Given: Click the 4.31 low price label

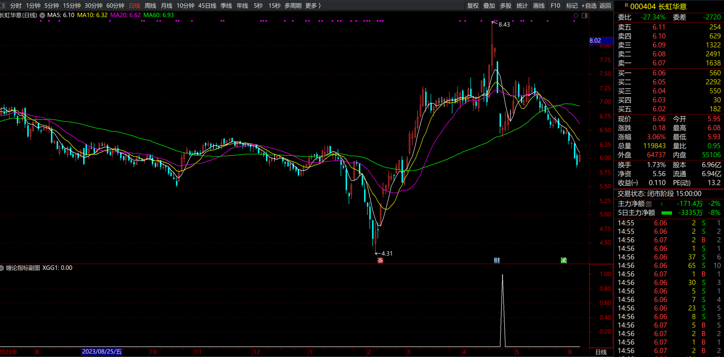Looking at the screenshot, I should click(387, 254).
